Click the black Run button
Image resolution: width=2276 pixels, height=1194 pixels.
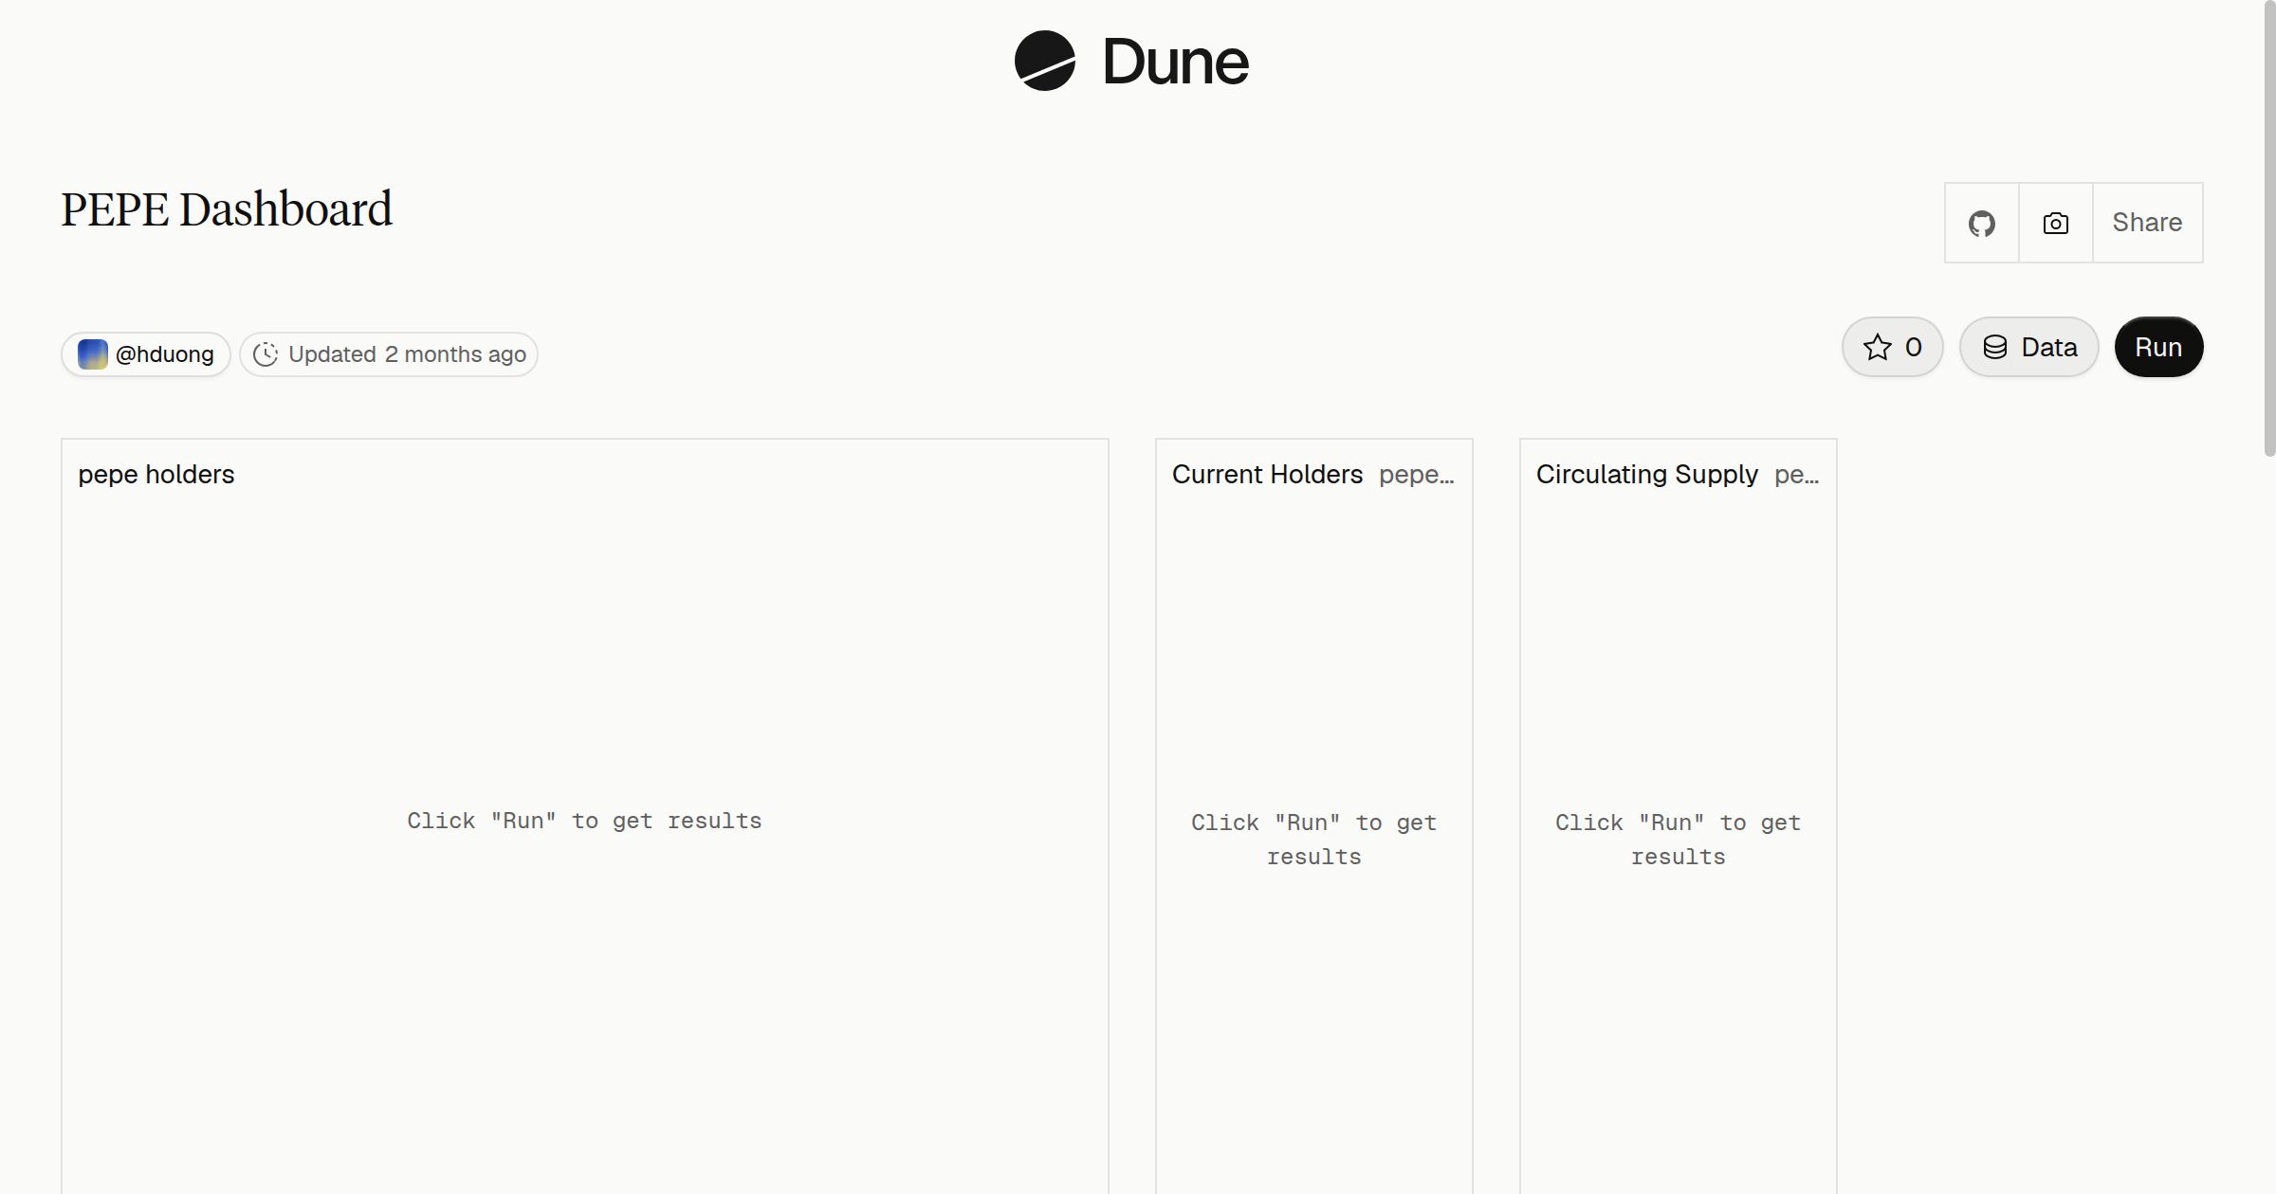point(2158,347)
